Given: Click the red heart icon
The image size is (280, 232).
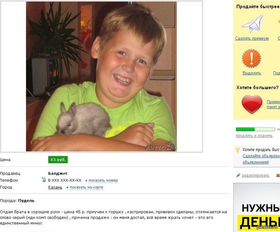Looking at the screenshot, I should point(252,104).
